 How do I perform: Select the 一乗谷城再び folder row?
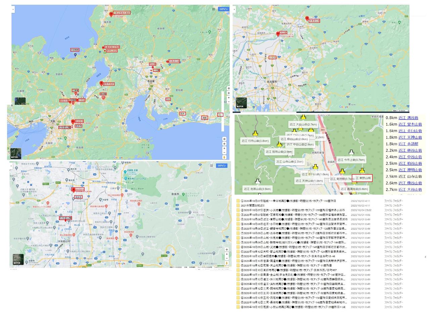click(319, 201)
